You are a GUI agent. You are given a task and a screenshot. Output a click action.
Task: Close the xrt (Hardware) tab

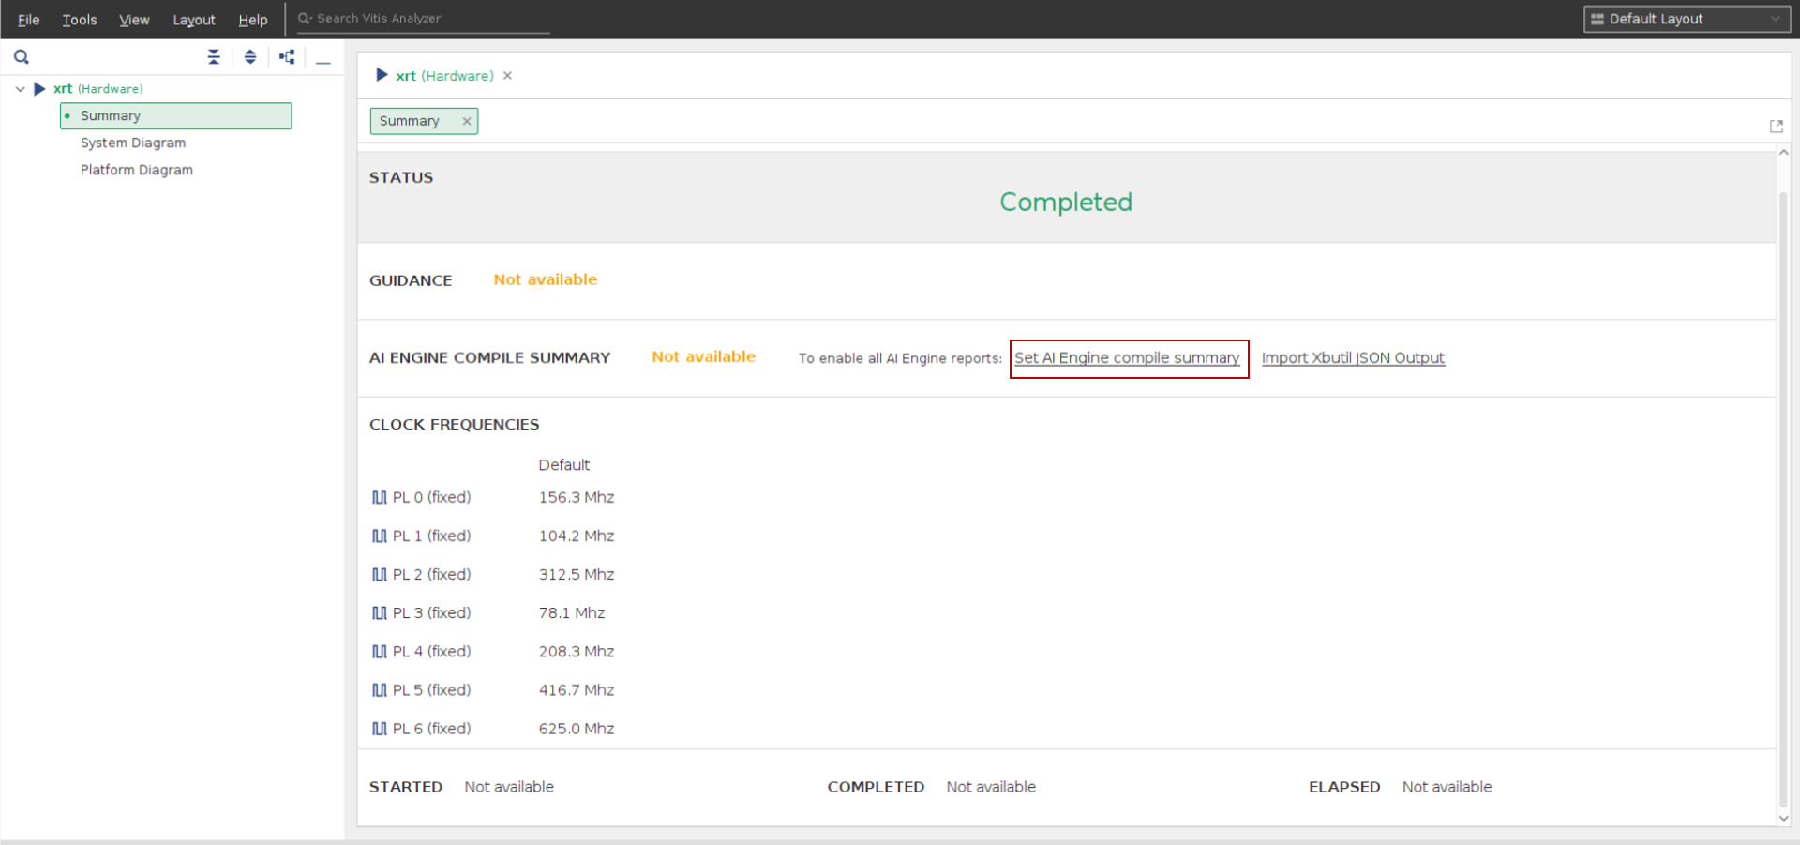(507, 76)
